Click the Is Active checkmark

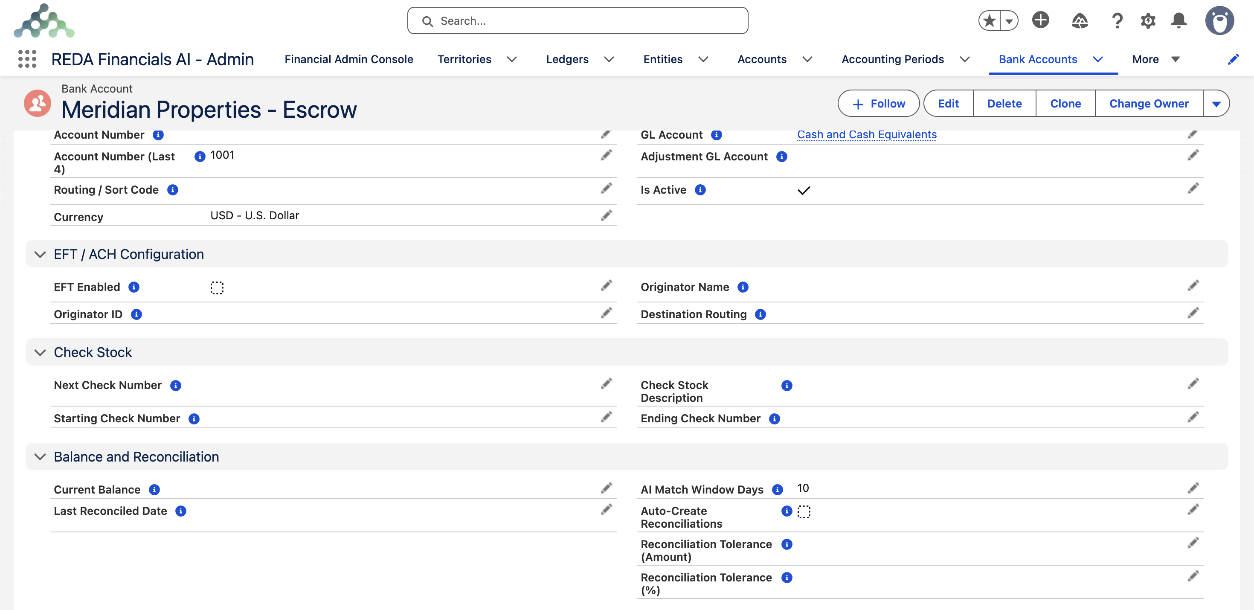(804, 190)
